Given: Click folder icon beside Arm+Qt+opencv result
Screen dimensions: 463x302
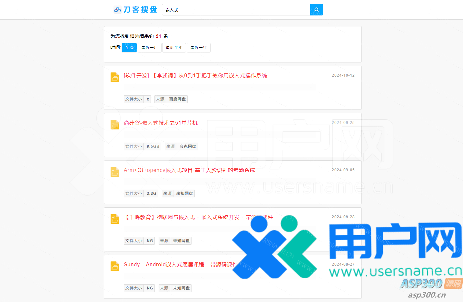Looking at the screenshot, I should pos(115,172).
